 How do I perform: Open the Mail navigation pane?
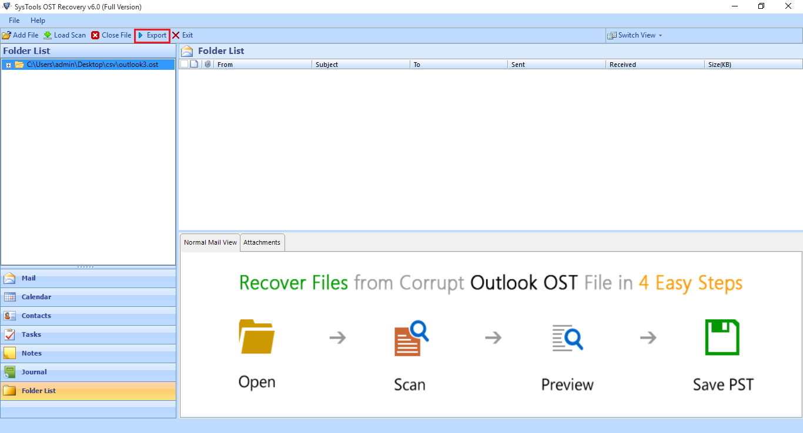[x=88, y=278]
